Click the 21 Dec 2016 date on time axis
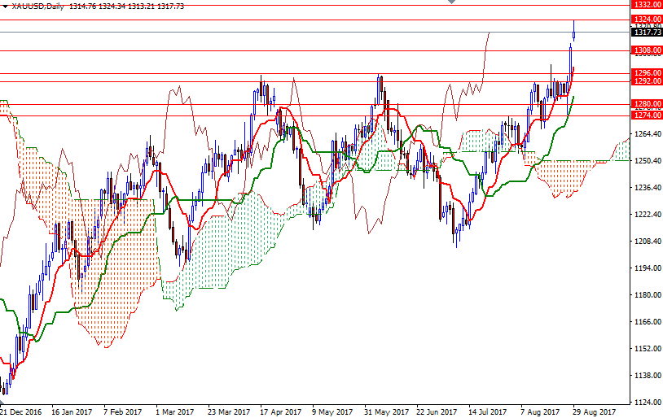The width and height of the screenshot is (663, 418). click(23, 411)
